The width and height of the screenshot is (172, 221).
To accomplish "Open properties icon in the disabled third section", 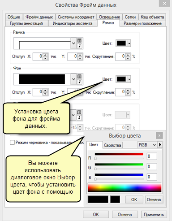I will [x=79, y=118].
